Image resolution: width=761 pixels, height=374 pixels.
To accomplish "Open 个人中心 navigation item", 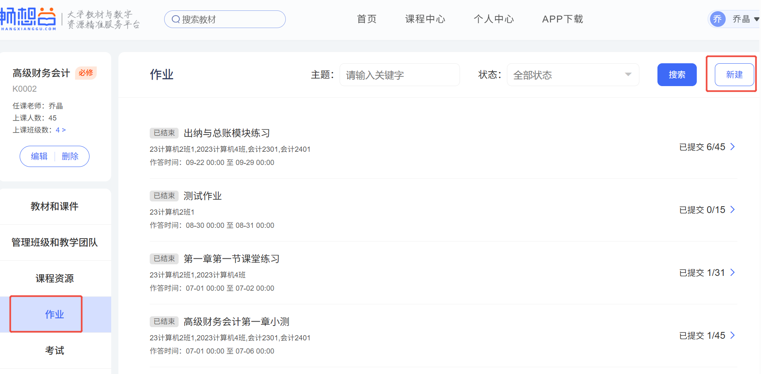I will pyautogui.click(x=493, y=19).
